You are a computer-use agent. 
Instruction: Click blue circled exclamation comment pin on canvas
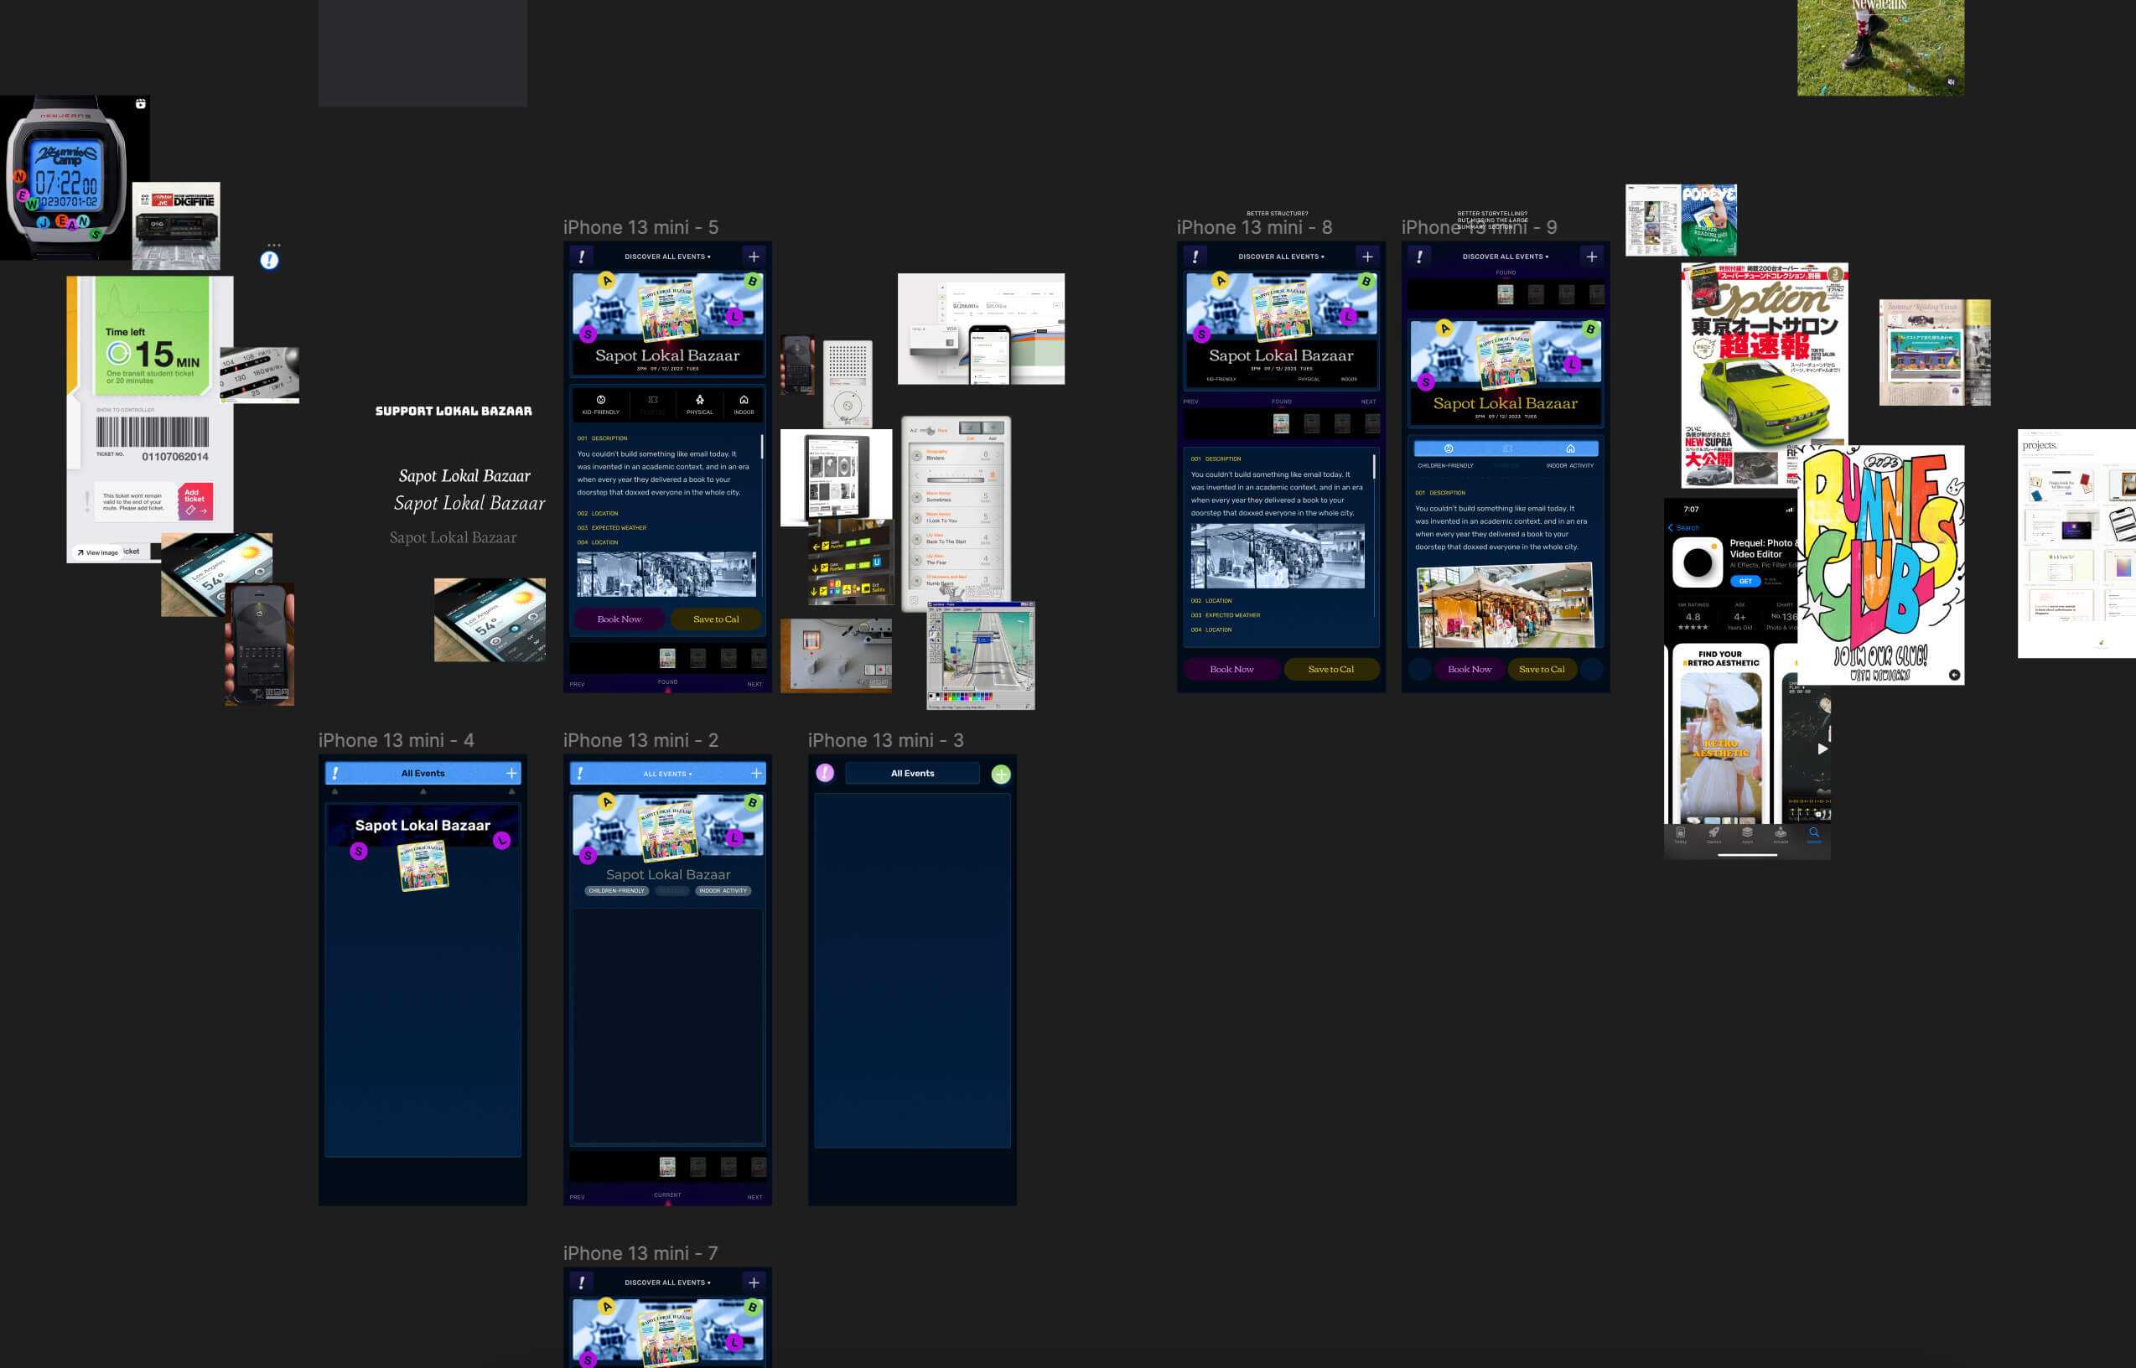coord(269,261)
